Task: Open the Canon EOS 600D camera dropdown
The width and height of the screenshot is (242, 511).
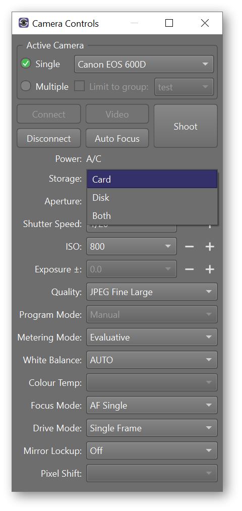Action: coord(144,64)
